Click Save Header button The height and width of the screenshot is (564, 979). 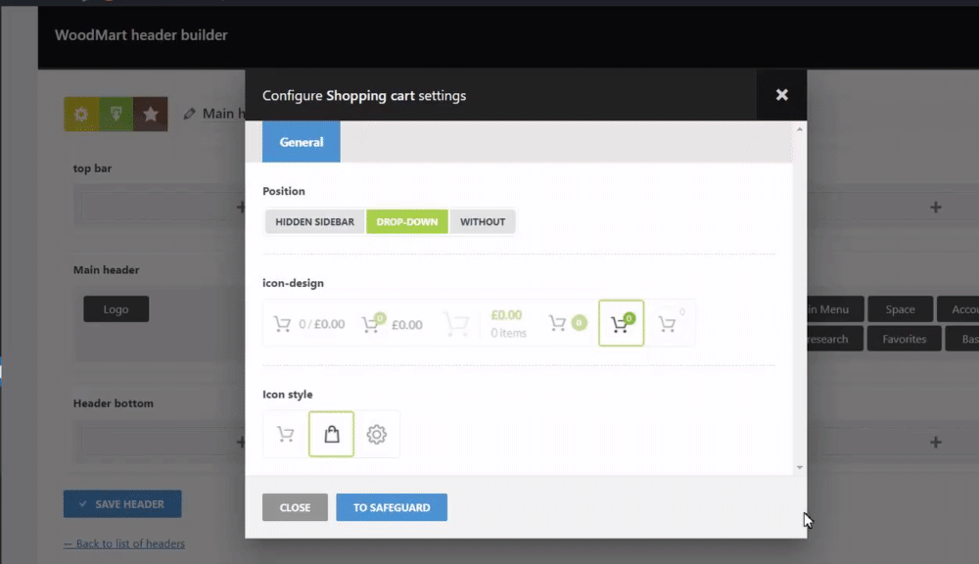tap(122, 504)
